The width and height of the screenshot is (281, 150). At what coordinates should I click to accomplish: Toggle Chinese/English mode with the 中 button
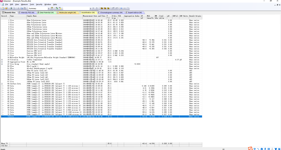coord(255,149)
